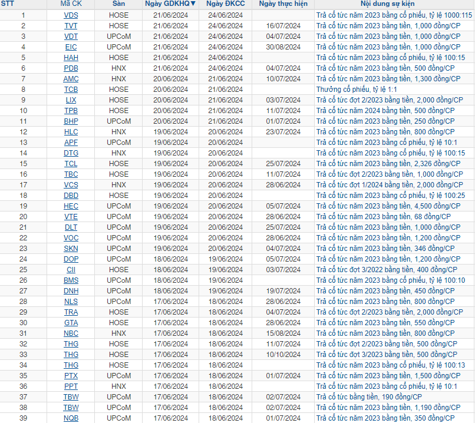475x423 pixels.
Task: Click the Mã CK column header
Action: [x=71, y=4]
